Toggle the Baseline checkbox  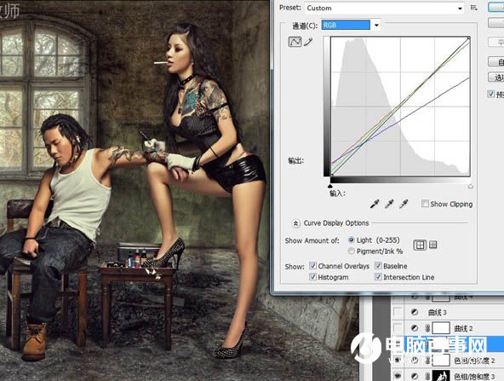tap(378, 266)
